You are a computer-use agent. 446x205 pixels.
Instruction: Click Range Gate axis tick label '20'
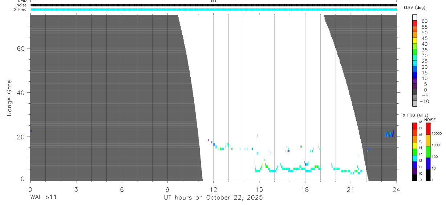(x=21, y=137)
